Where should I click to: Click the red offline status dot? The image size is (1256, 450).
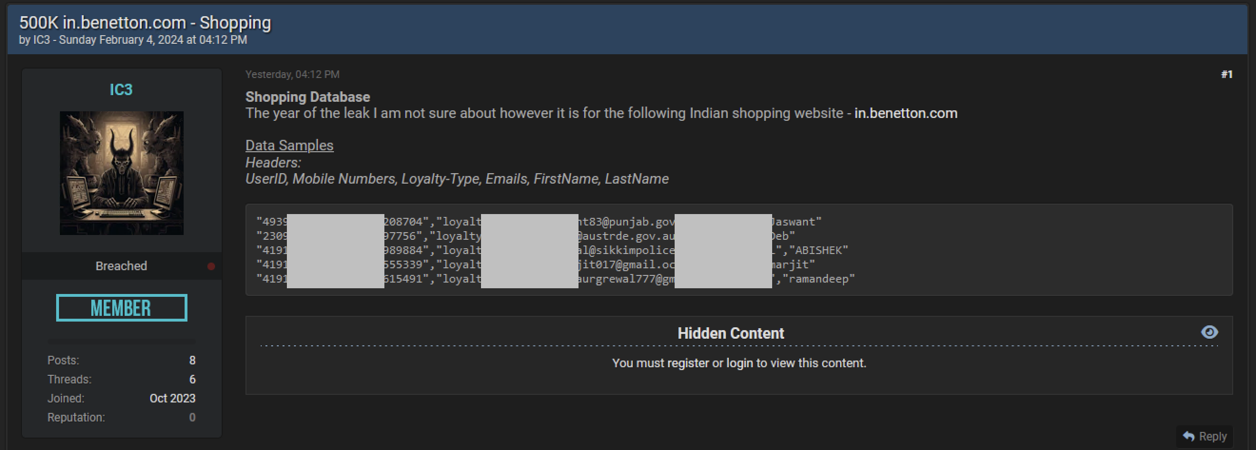211,266
